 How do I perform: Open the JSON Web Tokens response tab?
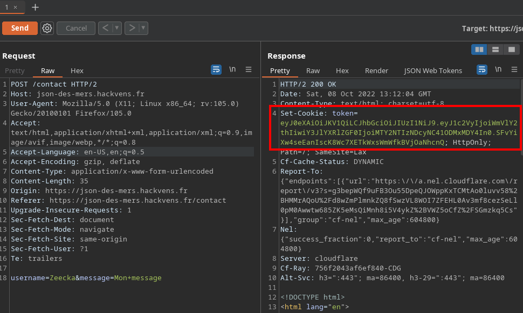(x=433, y=70)
